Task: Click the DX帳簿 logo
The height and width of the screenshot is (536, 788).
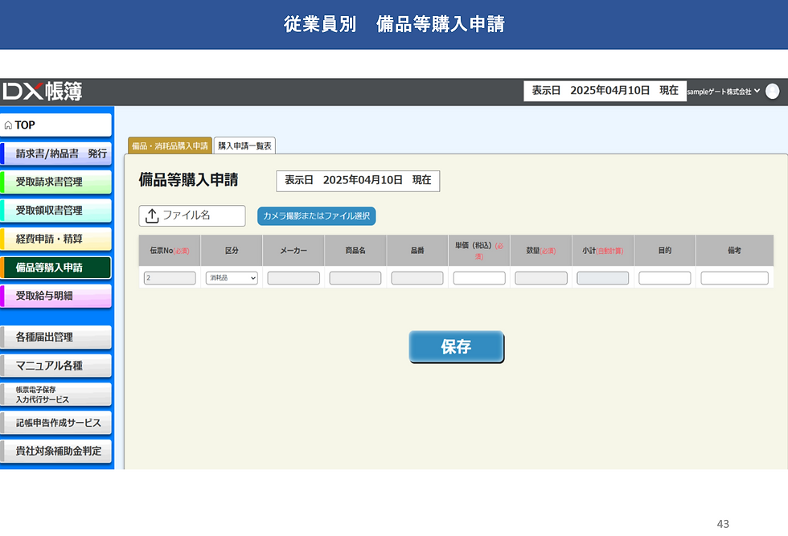Action: click(42, 92)
